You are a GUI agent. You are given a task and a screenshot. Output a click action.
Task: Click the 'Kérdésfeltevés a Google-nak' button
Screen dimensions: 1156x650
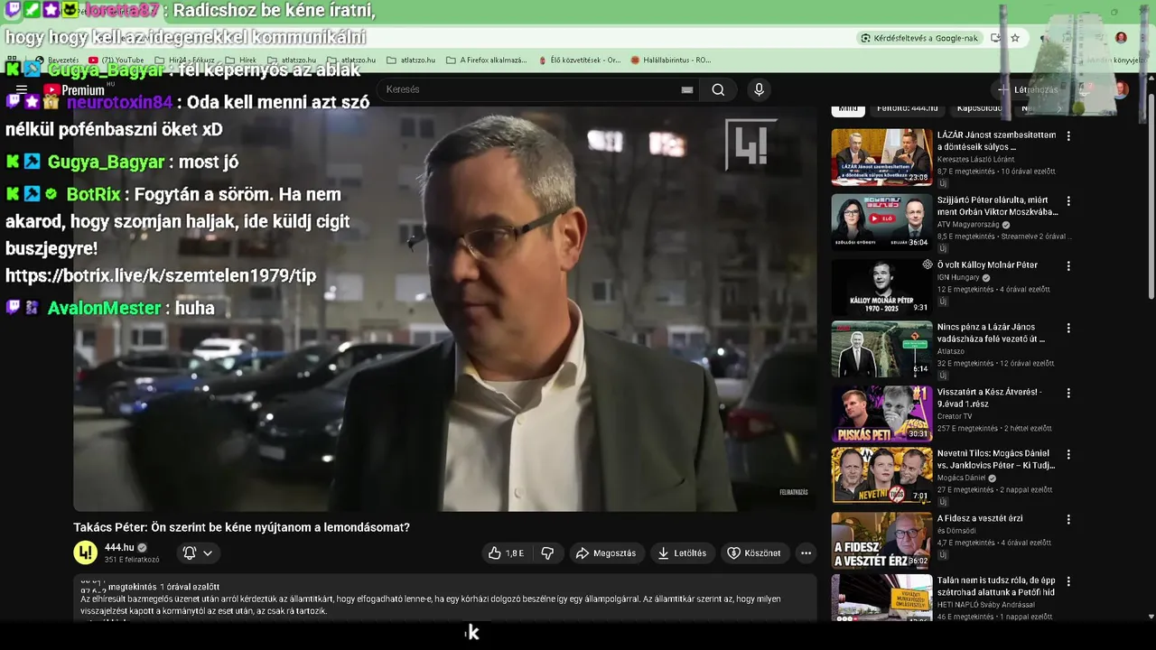[919, 38]
